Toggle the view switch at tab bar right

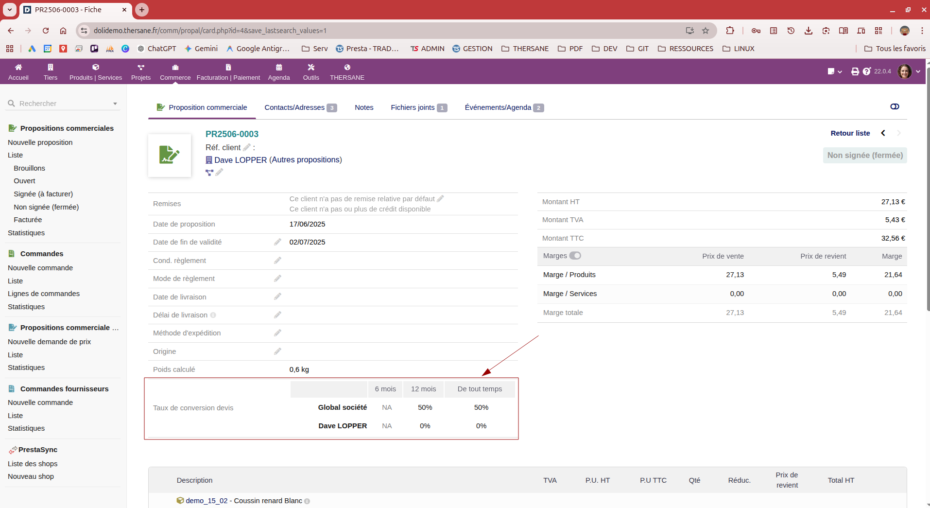click(x=895, y=106)
